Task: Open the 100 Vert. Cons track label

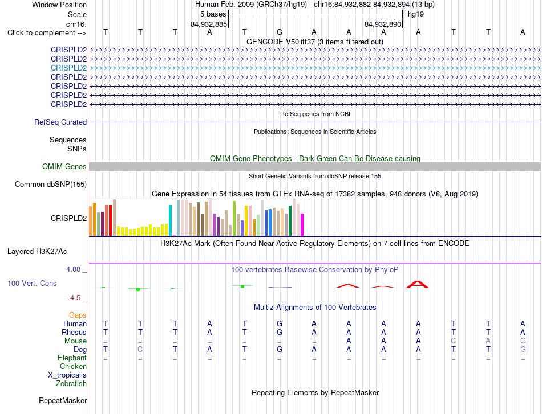Action: (32, 283)
